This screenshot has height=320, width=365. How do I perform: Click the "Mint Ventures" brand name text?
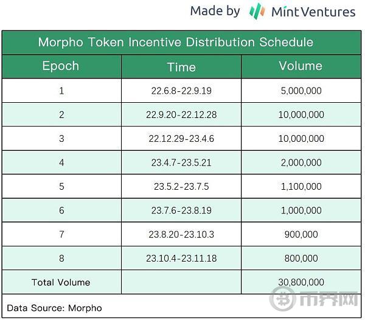click(x=313, y=12)
